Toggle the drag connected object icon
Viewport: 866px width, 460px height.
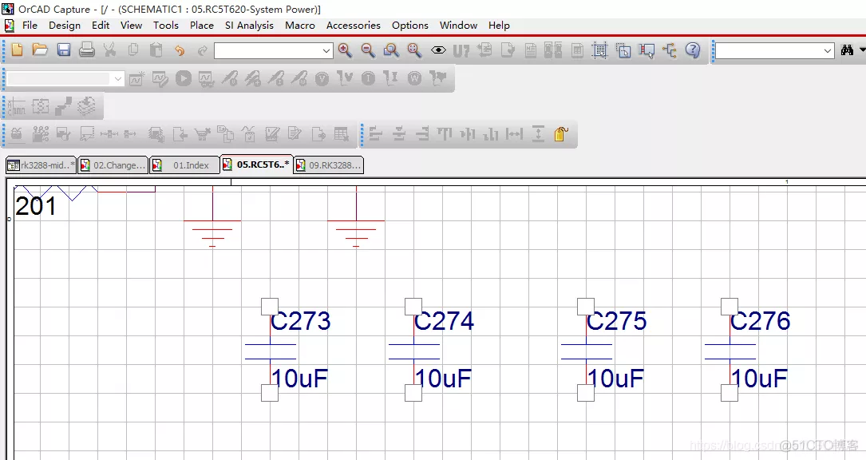click(647, 50)
